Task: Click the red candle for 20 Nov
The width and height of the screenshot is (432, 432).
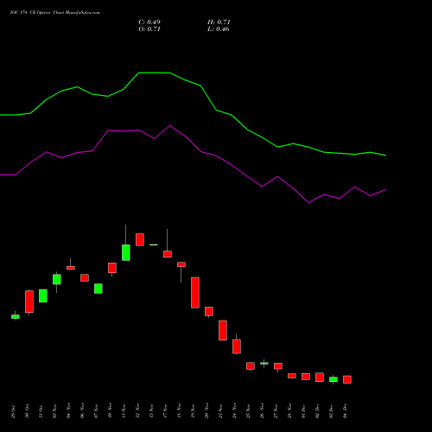Action: [x=209, y=311]
